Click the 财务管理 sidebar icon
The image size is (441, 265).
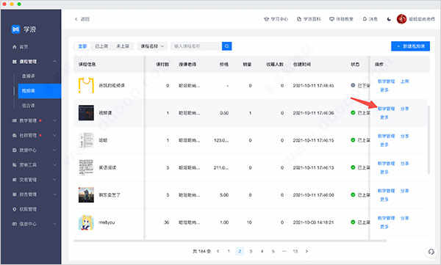(15, 195)
